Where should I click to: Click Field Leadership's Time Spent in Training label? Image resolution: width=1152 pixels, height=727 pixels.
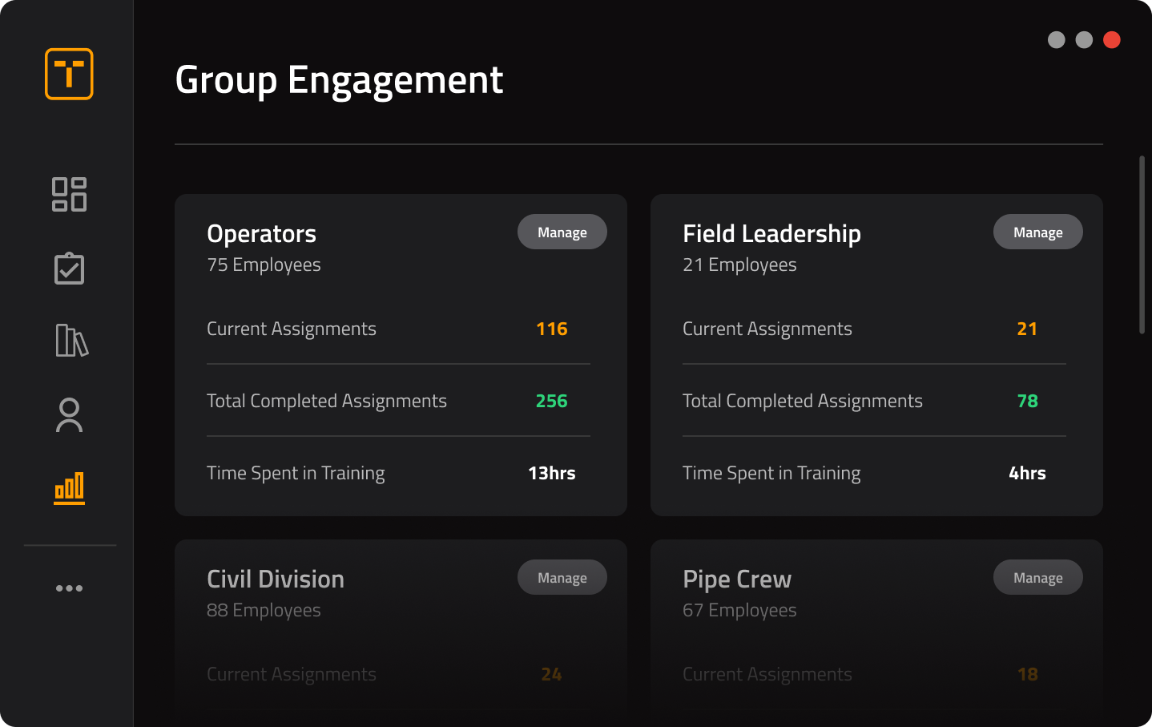coord(771,473)
